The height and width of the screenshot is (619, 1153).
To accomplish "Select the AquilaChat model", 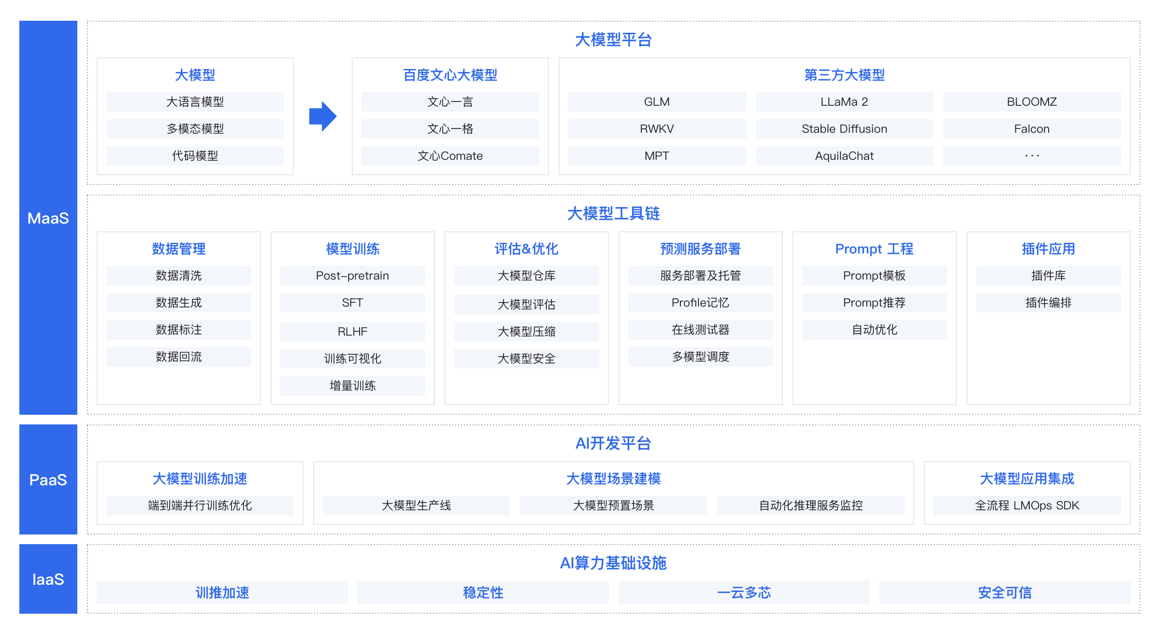I will pos(845,156).
